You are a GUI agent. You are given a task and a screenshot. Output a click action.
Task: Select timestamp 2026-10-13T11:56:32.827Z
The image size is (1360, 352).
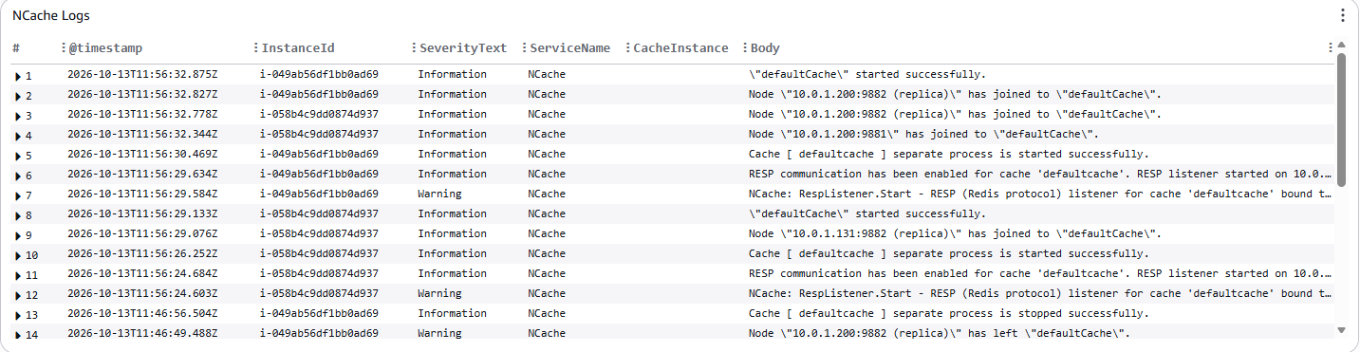[142, 95]
